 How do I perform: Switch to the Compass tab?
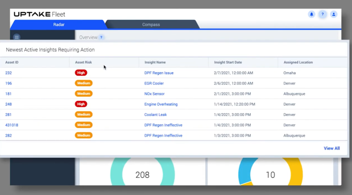pos(151,25)
